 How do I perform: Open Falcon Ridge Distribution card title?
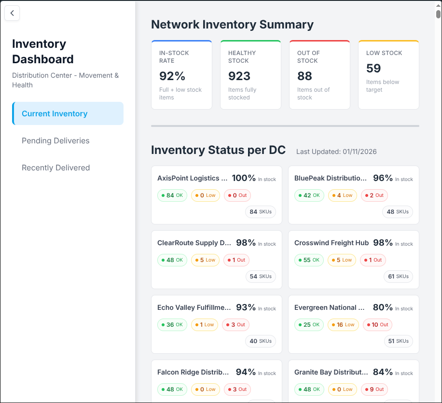(193, 372)
